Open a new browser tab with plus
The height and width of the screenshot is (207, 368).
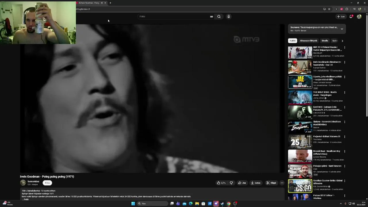(x=110, y=3)
